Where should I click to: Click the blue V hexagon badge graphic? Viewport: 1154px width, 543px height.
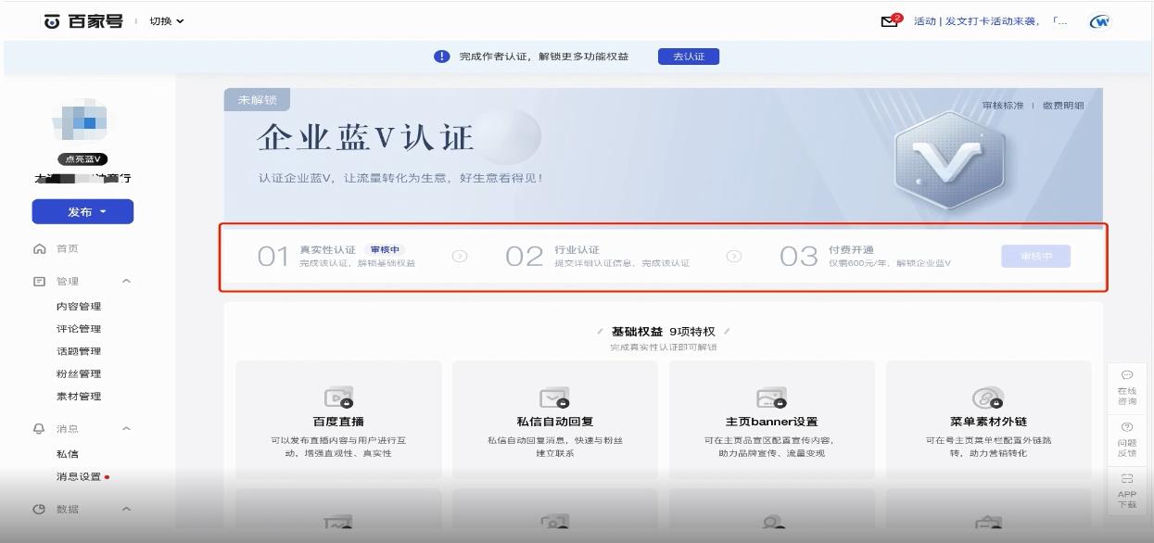(949, 161)
